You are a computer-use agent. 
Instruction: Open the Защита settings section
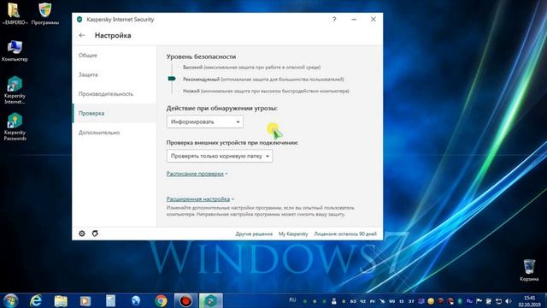pyautogui.click(x=115, y=74)
